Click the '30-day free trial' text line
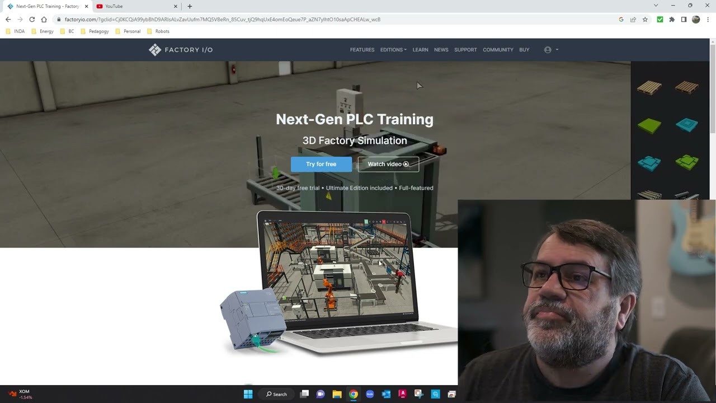Image resolution: width=716 pixels, height=403 pixels. click(x=355, y=188)
